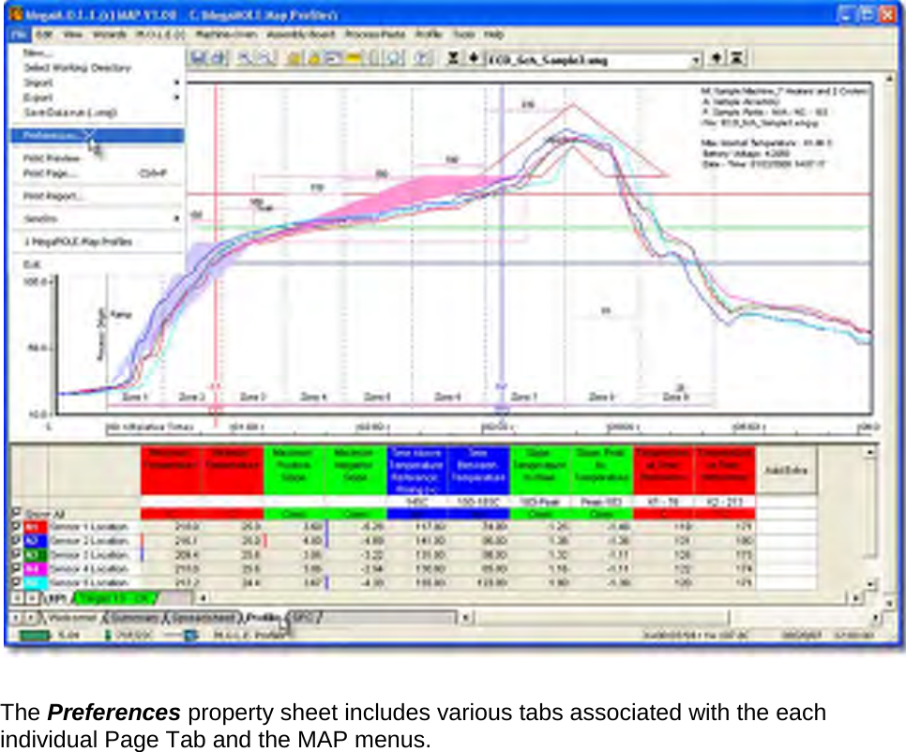This screenshot has height=752, width=906.
Task: Open the data run file dropdown
Action: tap(696, 59)
